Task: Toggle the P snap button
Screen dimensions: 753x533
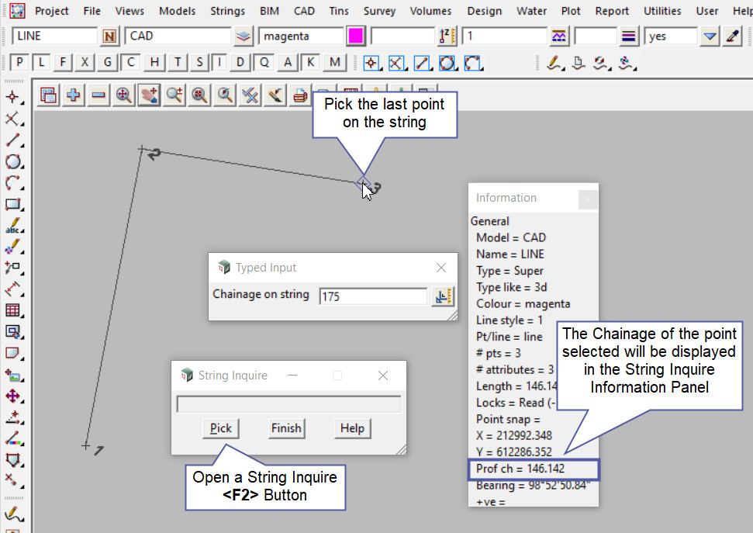Action: point(19,63)
